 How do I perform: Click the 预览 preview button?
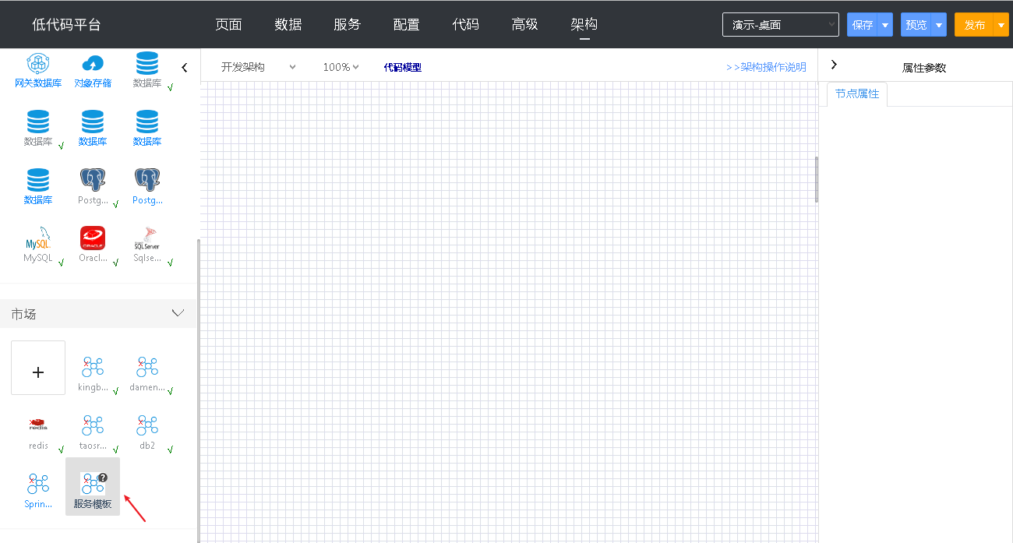coord(916,25)
